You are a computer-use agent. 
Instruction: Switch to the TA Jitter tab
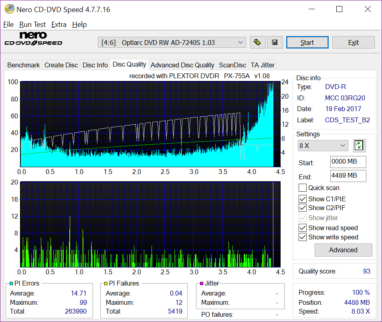(x=263, y=65)
